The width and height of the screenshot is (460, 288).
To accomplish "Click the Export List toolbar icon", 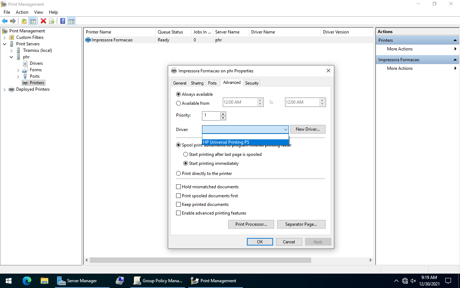I will coord(52,21).
